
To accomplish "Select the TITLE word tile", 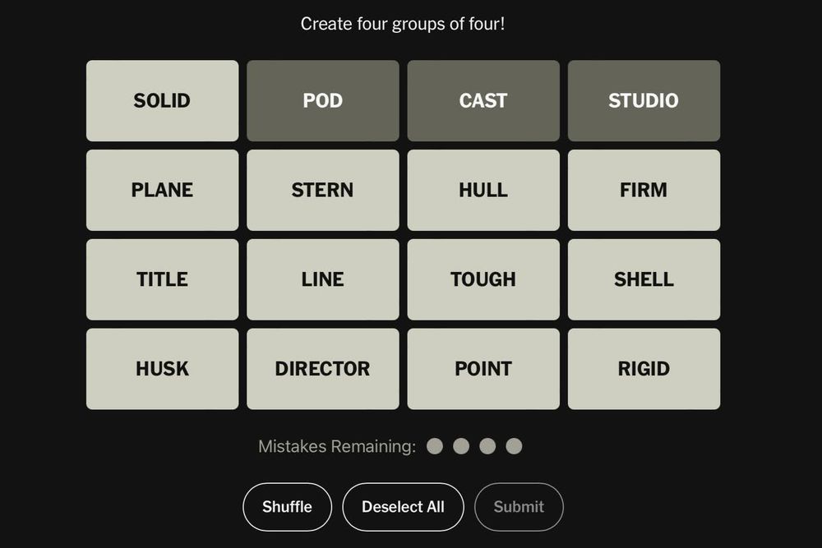I will click(162, 280).
